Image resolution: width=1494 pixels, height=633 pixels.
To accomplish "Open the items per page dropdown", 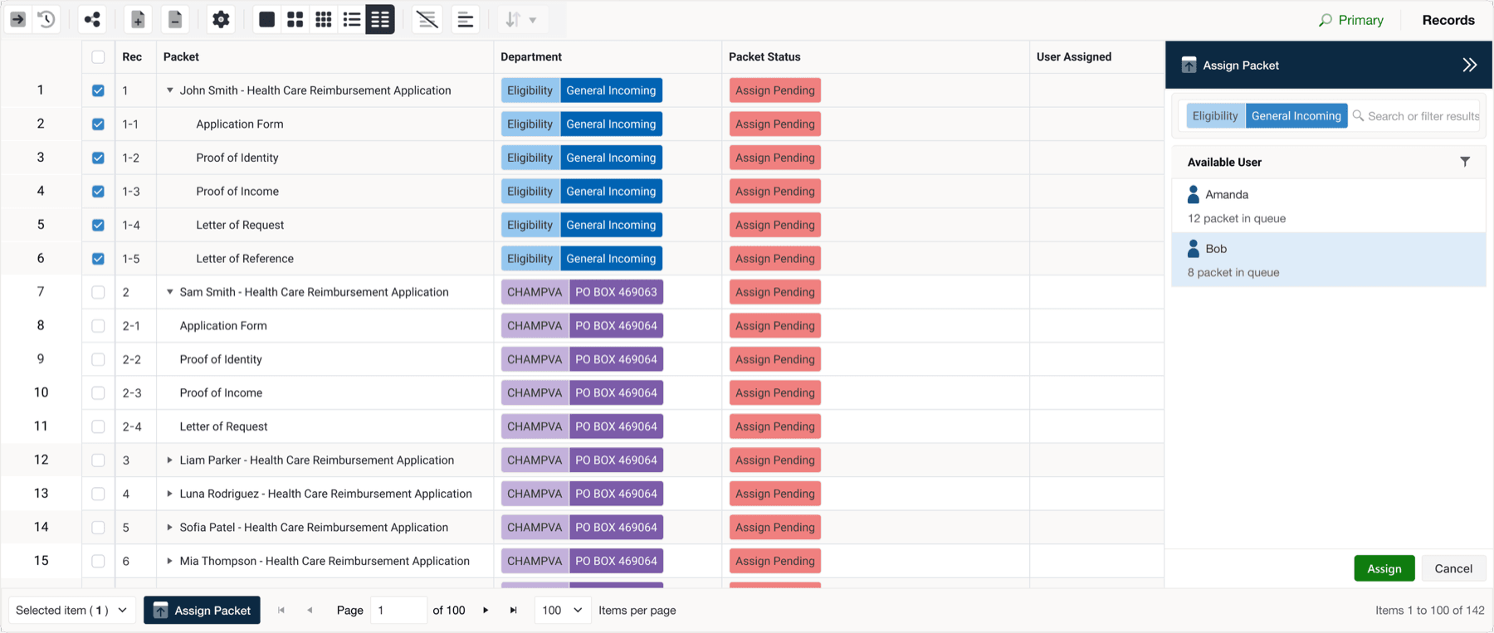I will [562, 610].
